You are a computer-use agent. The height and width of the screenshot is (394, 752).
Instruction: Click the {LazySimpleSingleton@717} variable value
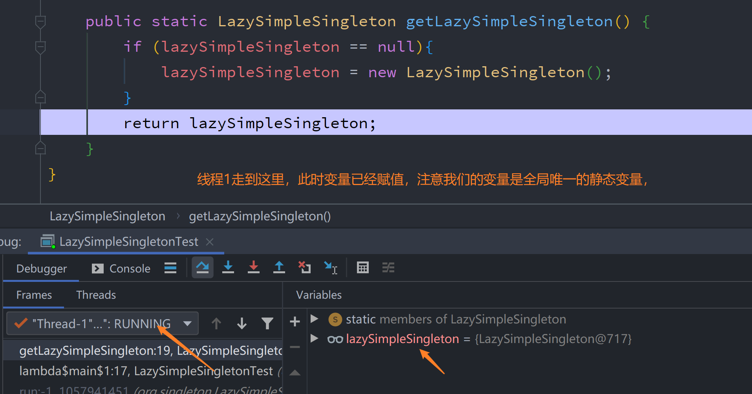(553, 339)
